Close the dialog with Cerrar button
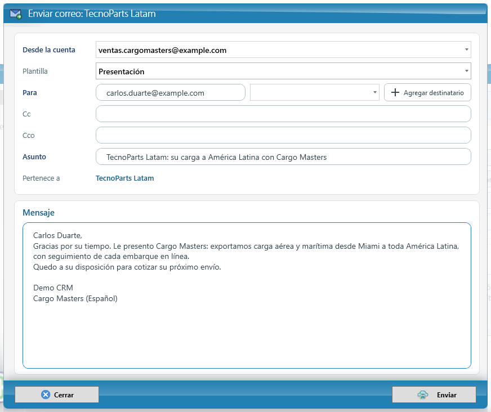 57,395
